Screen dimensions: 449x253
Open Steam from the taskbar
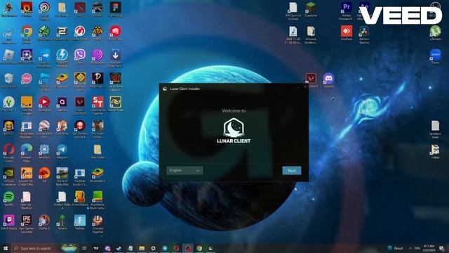click(x=119, y=248)
